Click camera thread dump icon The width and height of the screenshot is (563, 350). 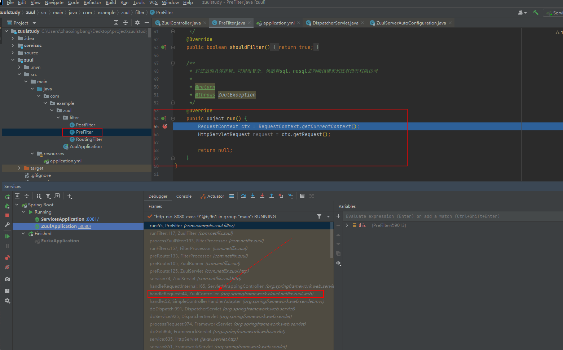click(x=7, y=279)
